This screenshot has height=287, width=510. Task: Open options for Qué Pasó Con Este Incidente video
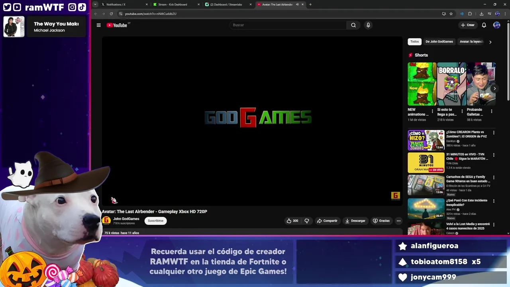click(x=494, y=201)
